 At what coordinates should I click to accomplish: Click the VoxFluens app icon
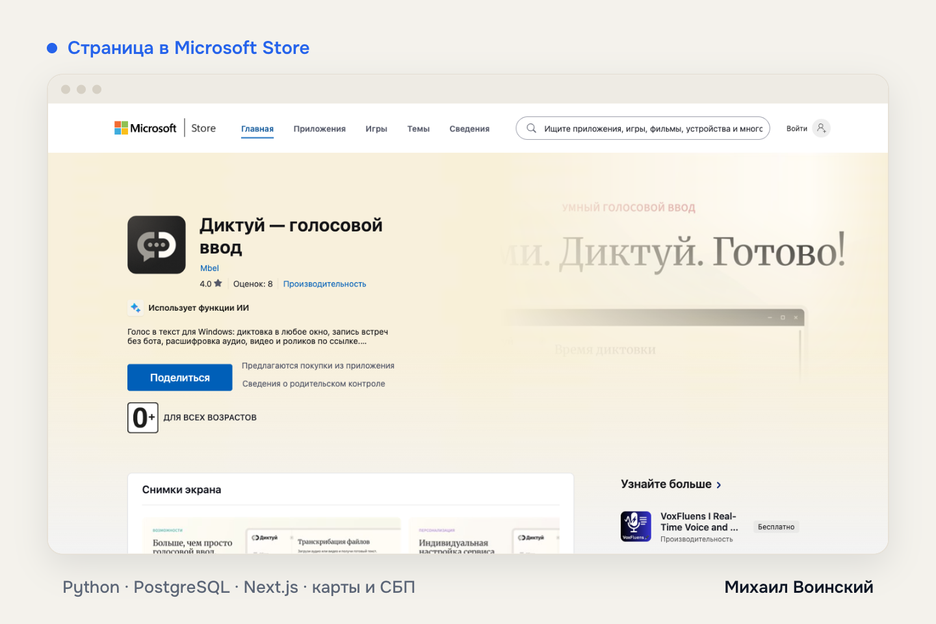(636, 526)
